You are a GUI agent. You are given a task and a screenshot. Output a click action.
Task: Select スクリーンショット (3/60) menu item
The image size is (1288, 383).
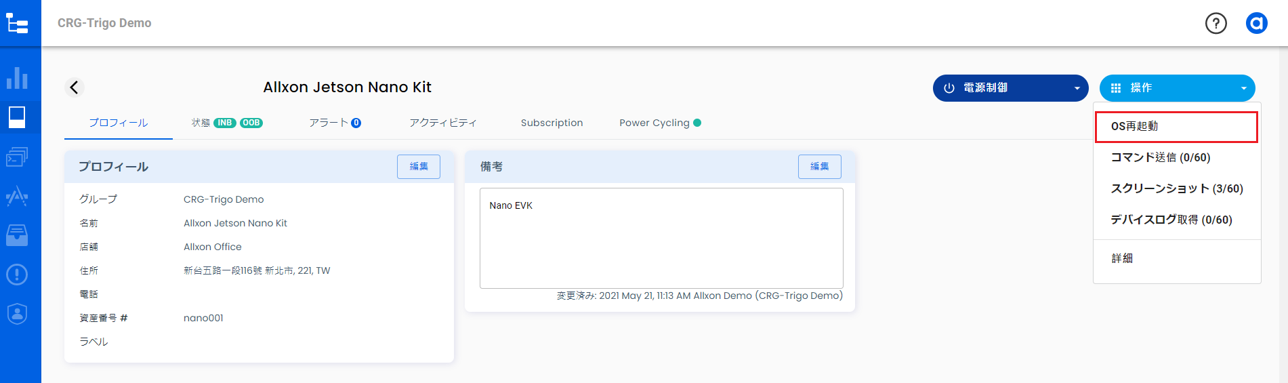(1177, 188)
